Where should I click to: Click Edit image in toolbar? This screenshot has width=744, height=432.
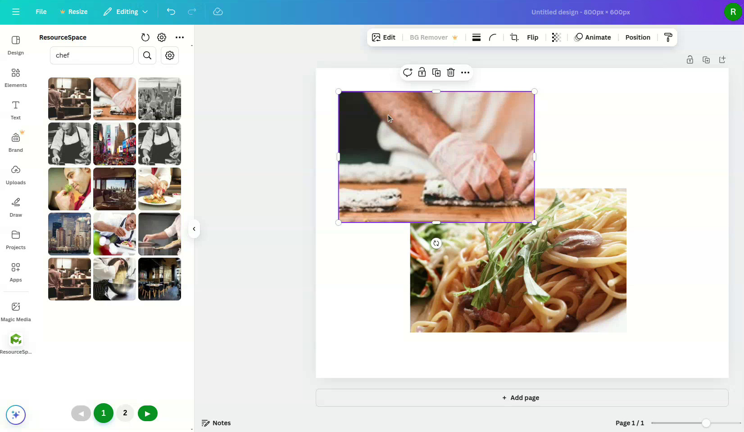[384, 37]
